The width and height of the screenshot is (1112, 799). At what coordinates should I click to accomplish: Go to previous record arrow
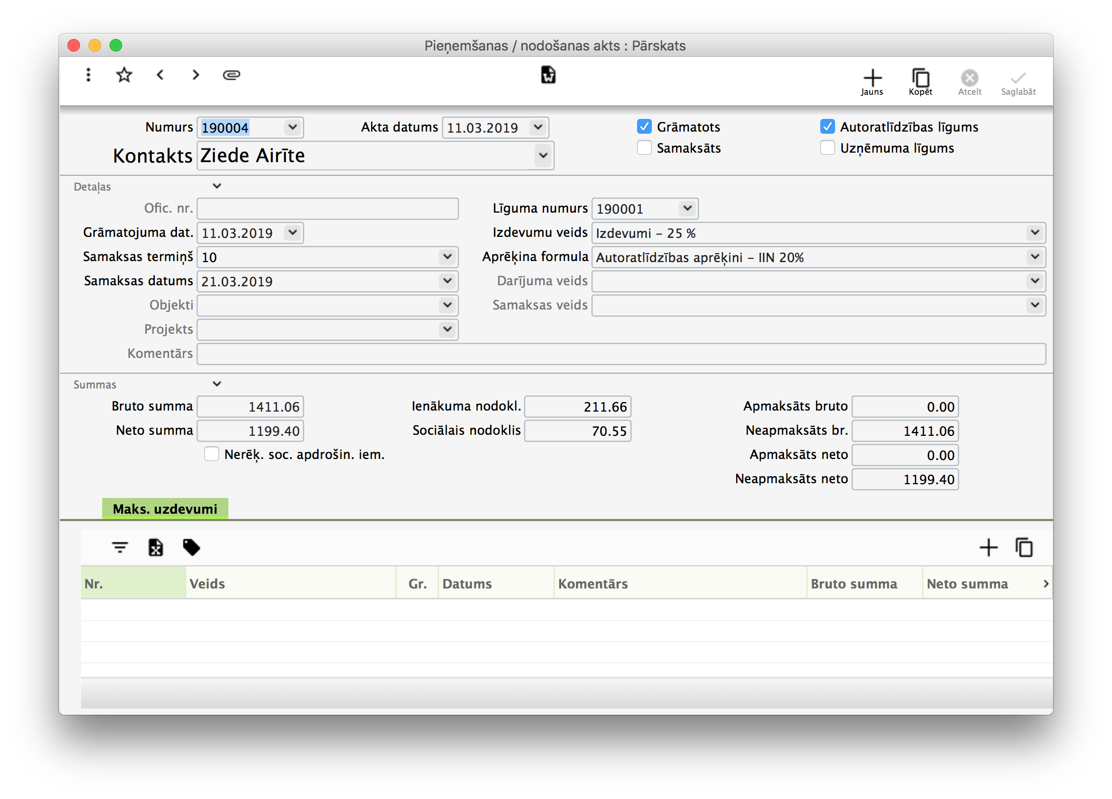click(x=160, y=75)
